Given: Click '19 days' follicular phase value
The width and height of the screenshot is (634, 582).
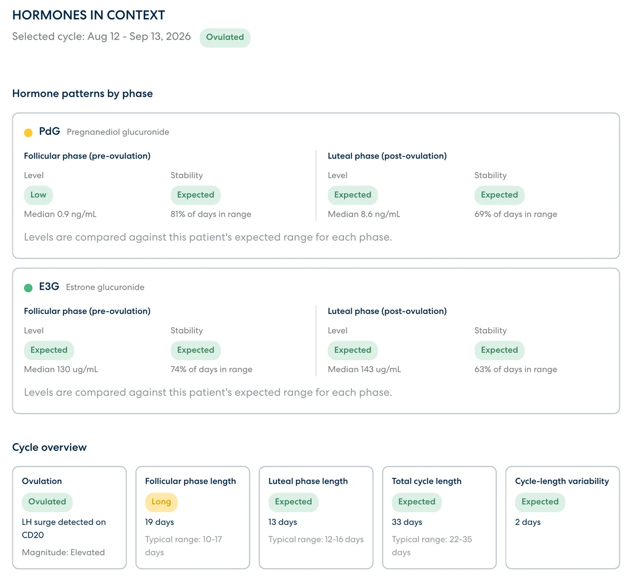Looking at the screenshot, I should point(160,522).
